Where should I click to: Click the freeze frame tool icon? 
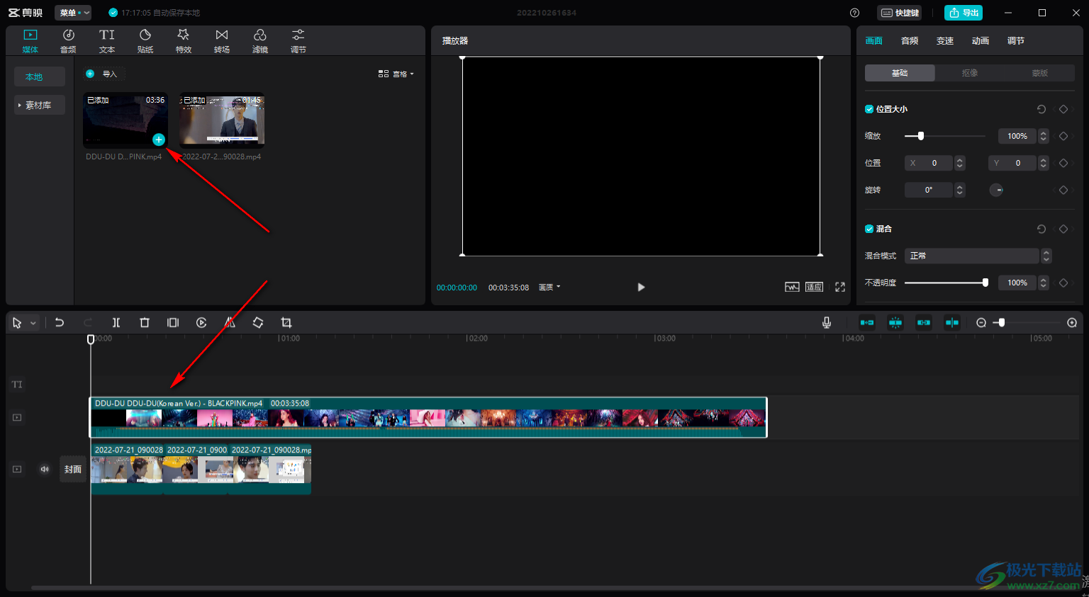173,322
